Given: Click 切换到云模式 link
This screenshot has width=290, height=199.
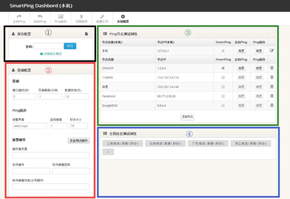Looking at the screenshot, I should [51, 54].
